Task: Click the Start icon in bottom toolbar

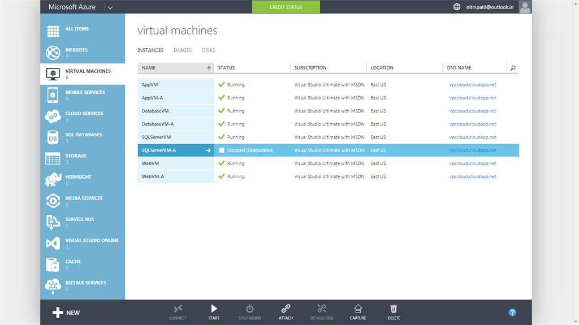Action: pos(214,309)
